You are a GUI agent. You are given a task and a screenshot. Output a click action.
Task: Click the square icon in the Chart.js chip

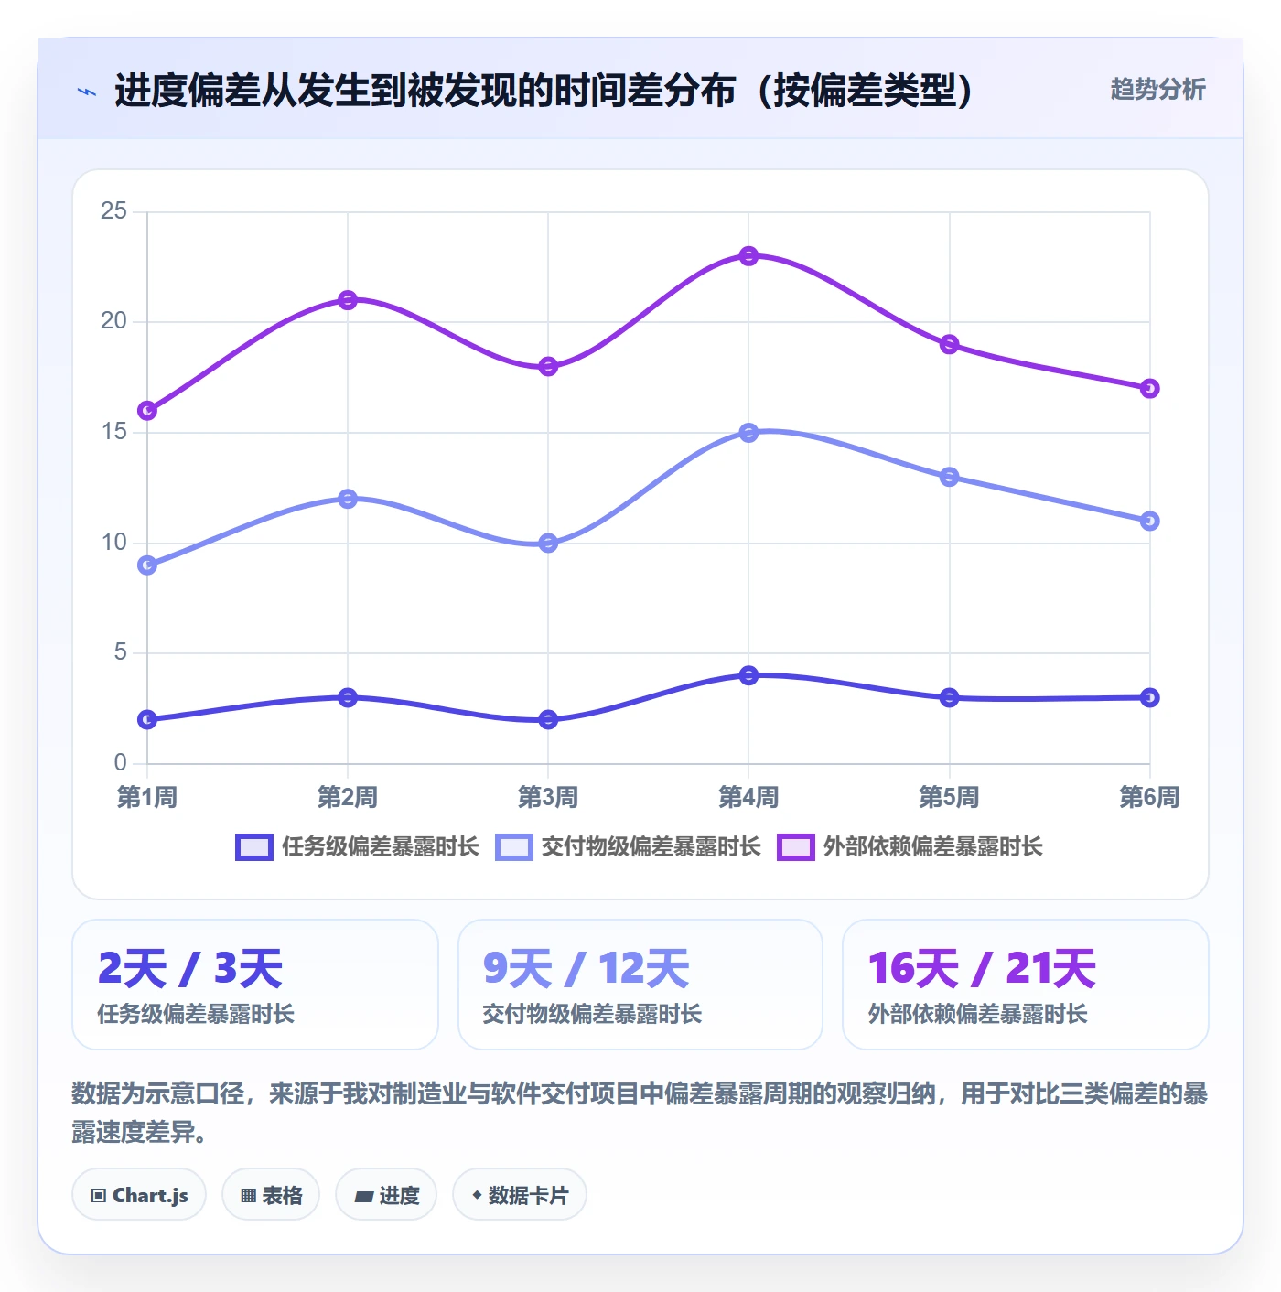[99, 1196]
